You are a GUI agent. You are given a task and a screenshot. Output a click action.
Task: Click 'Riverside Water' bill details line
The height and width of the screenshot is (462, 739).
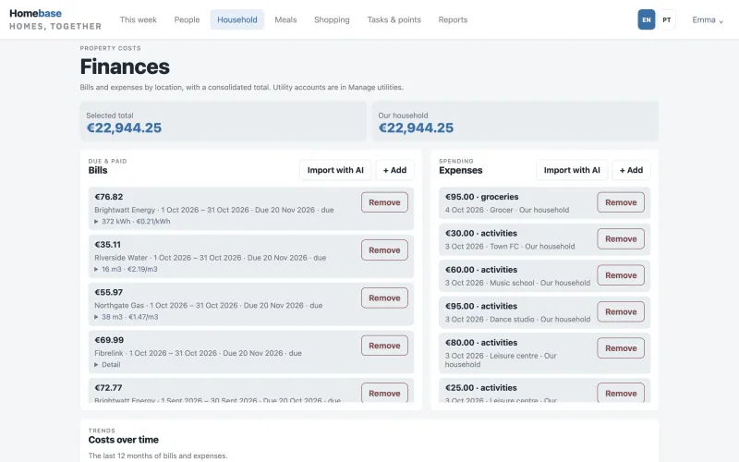[x=211, y=258]
